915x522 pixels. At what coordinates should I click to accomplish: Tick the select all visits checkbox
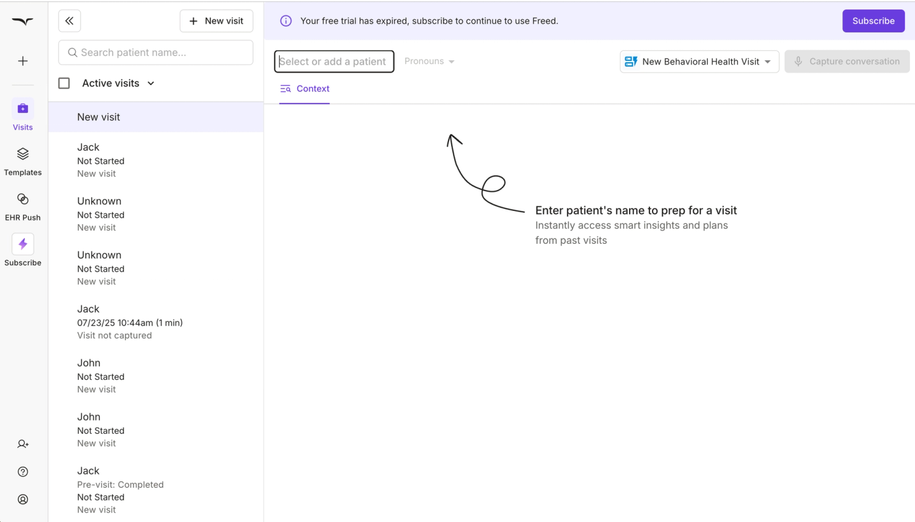pyautogui.click(x=64, y=83)
